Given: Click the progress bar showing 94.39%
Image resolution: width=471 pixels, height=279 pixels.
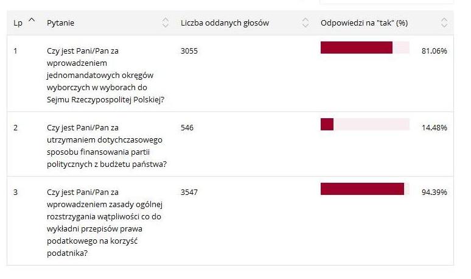Looking at the screenshot, I should pyautogui.click(x=365, y=189).
